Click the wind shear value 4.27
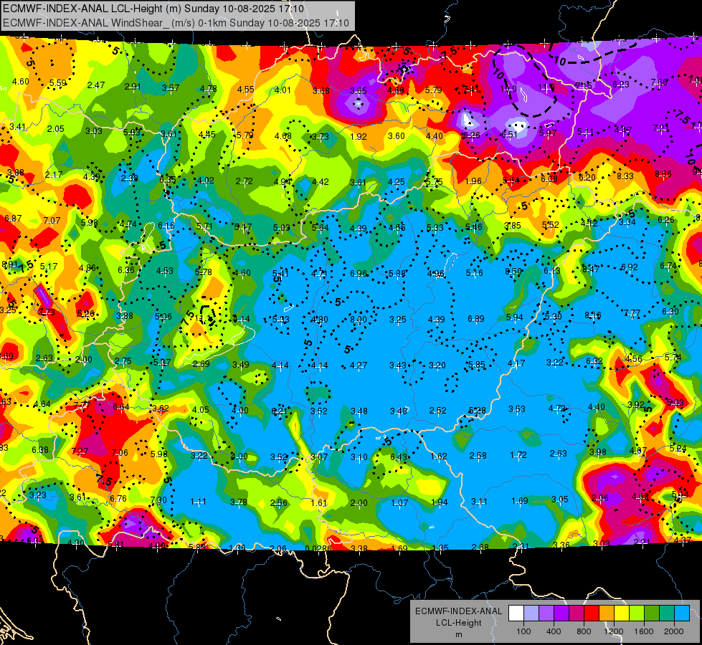This screenshot has width=702, height=645. [359, 365]
